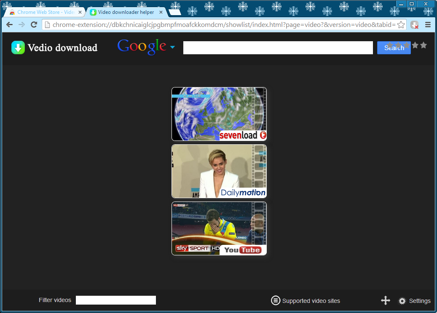437x313 pixels.
Task: Open the Dailymotion video thumbnail
Action: tap(219, 171)
